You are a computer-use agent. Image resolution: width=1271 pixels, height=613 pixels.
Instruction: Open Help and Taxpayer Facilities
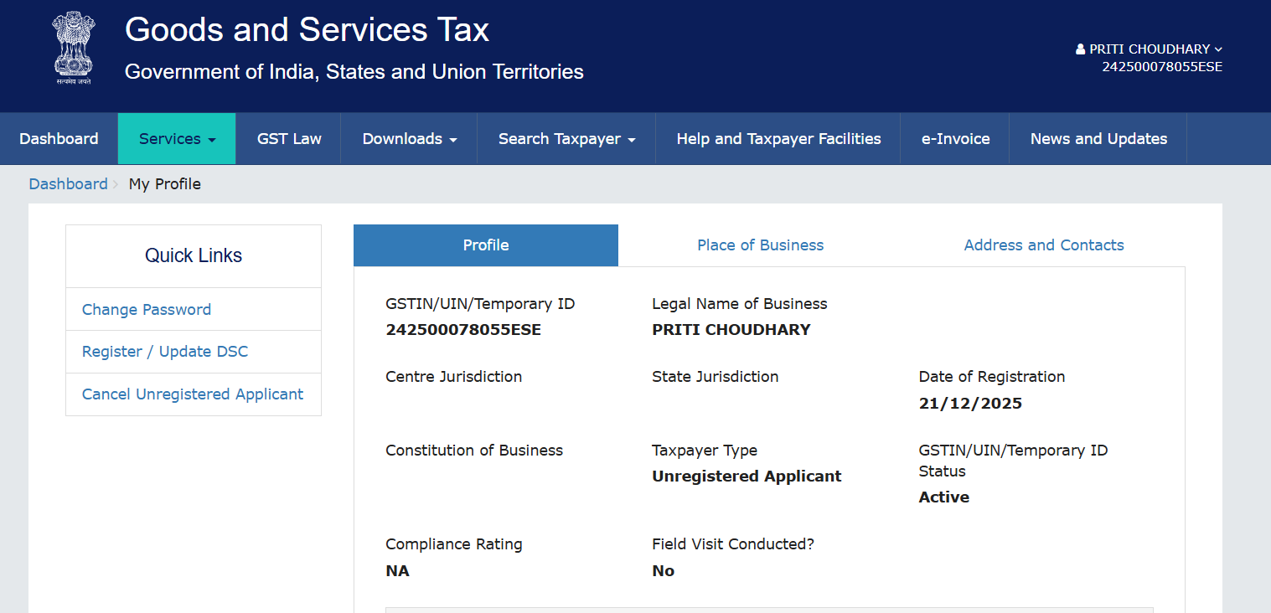[778, 139]
